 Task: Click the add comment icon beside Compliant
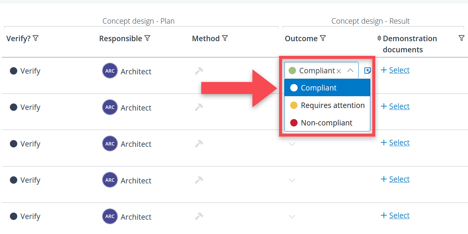point(367,70)
